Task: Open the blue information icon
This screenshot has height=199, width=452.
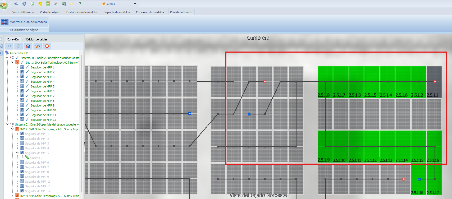Action: tap(24, 4)
